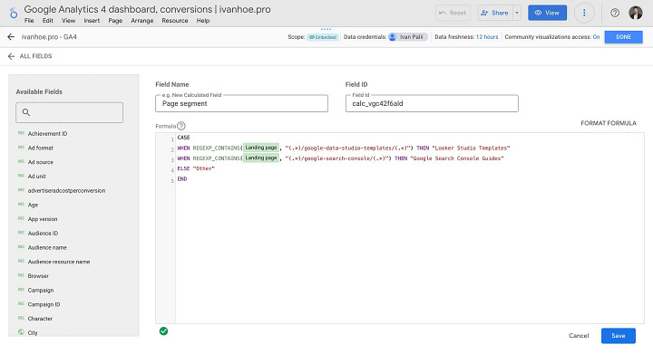Open the View menu

68,20
